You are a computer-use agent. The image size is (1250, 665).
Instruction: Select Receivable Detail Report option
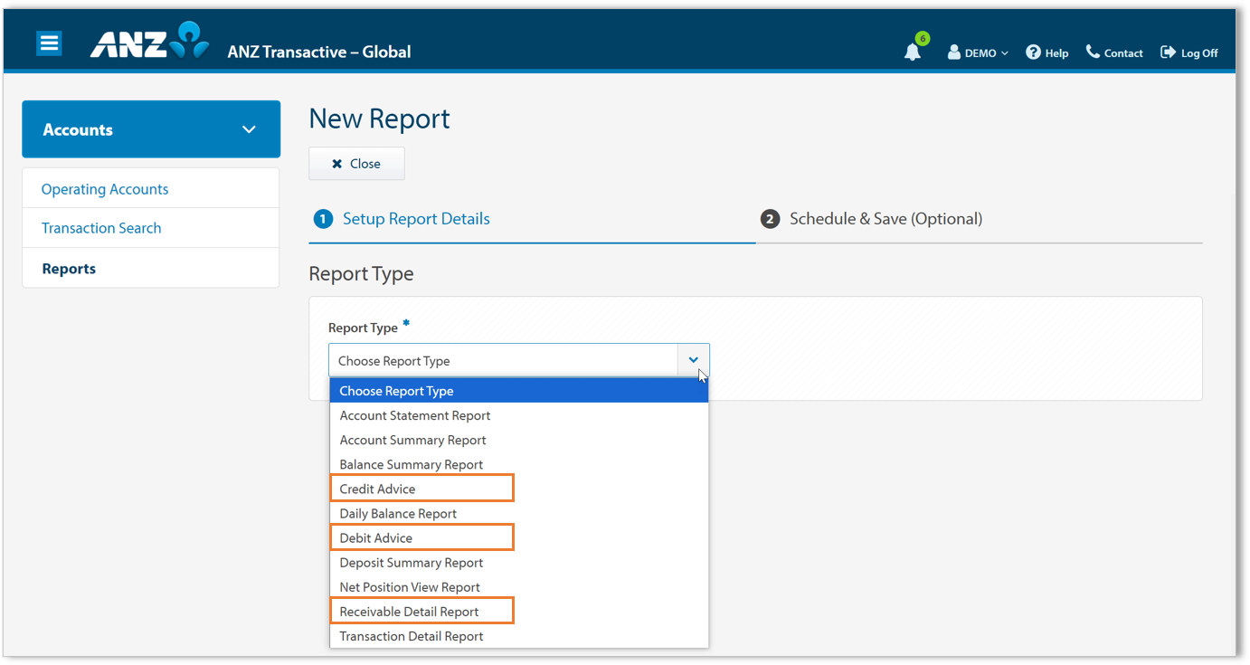click(x=409, y=612)
